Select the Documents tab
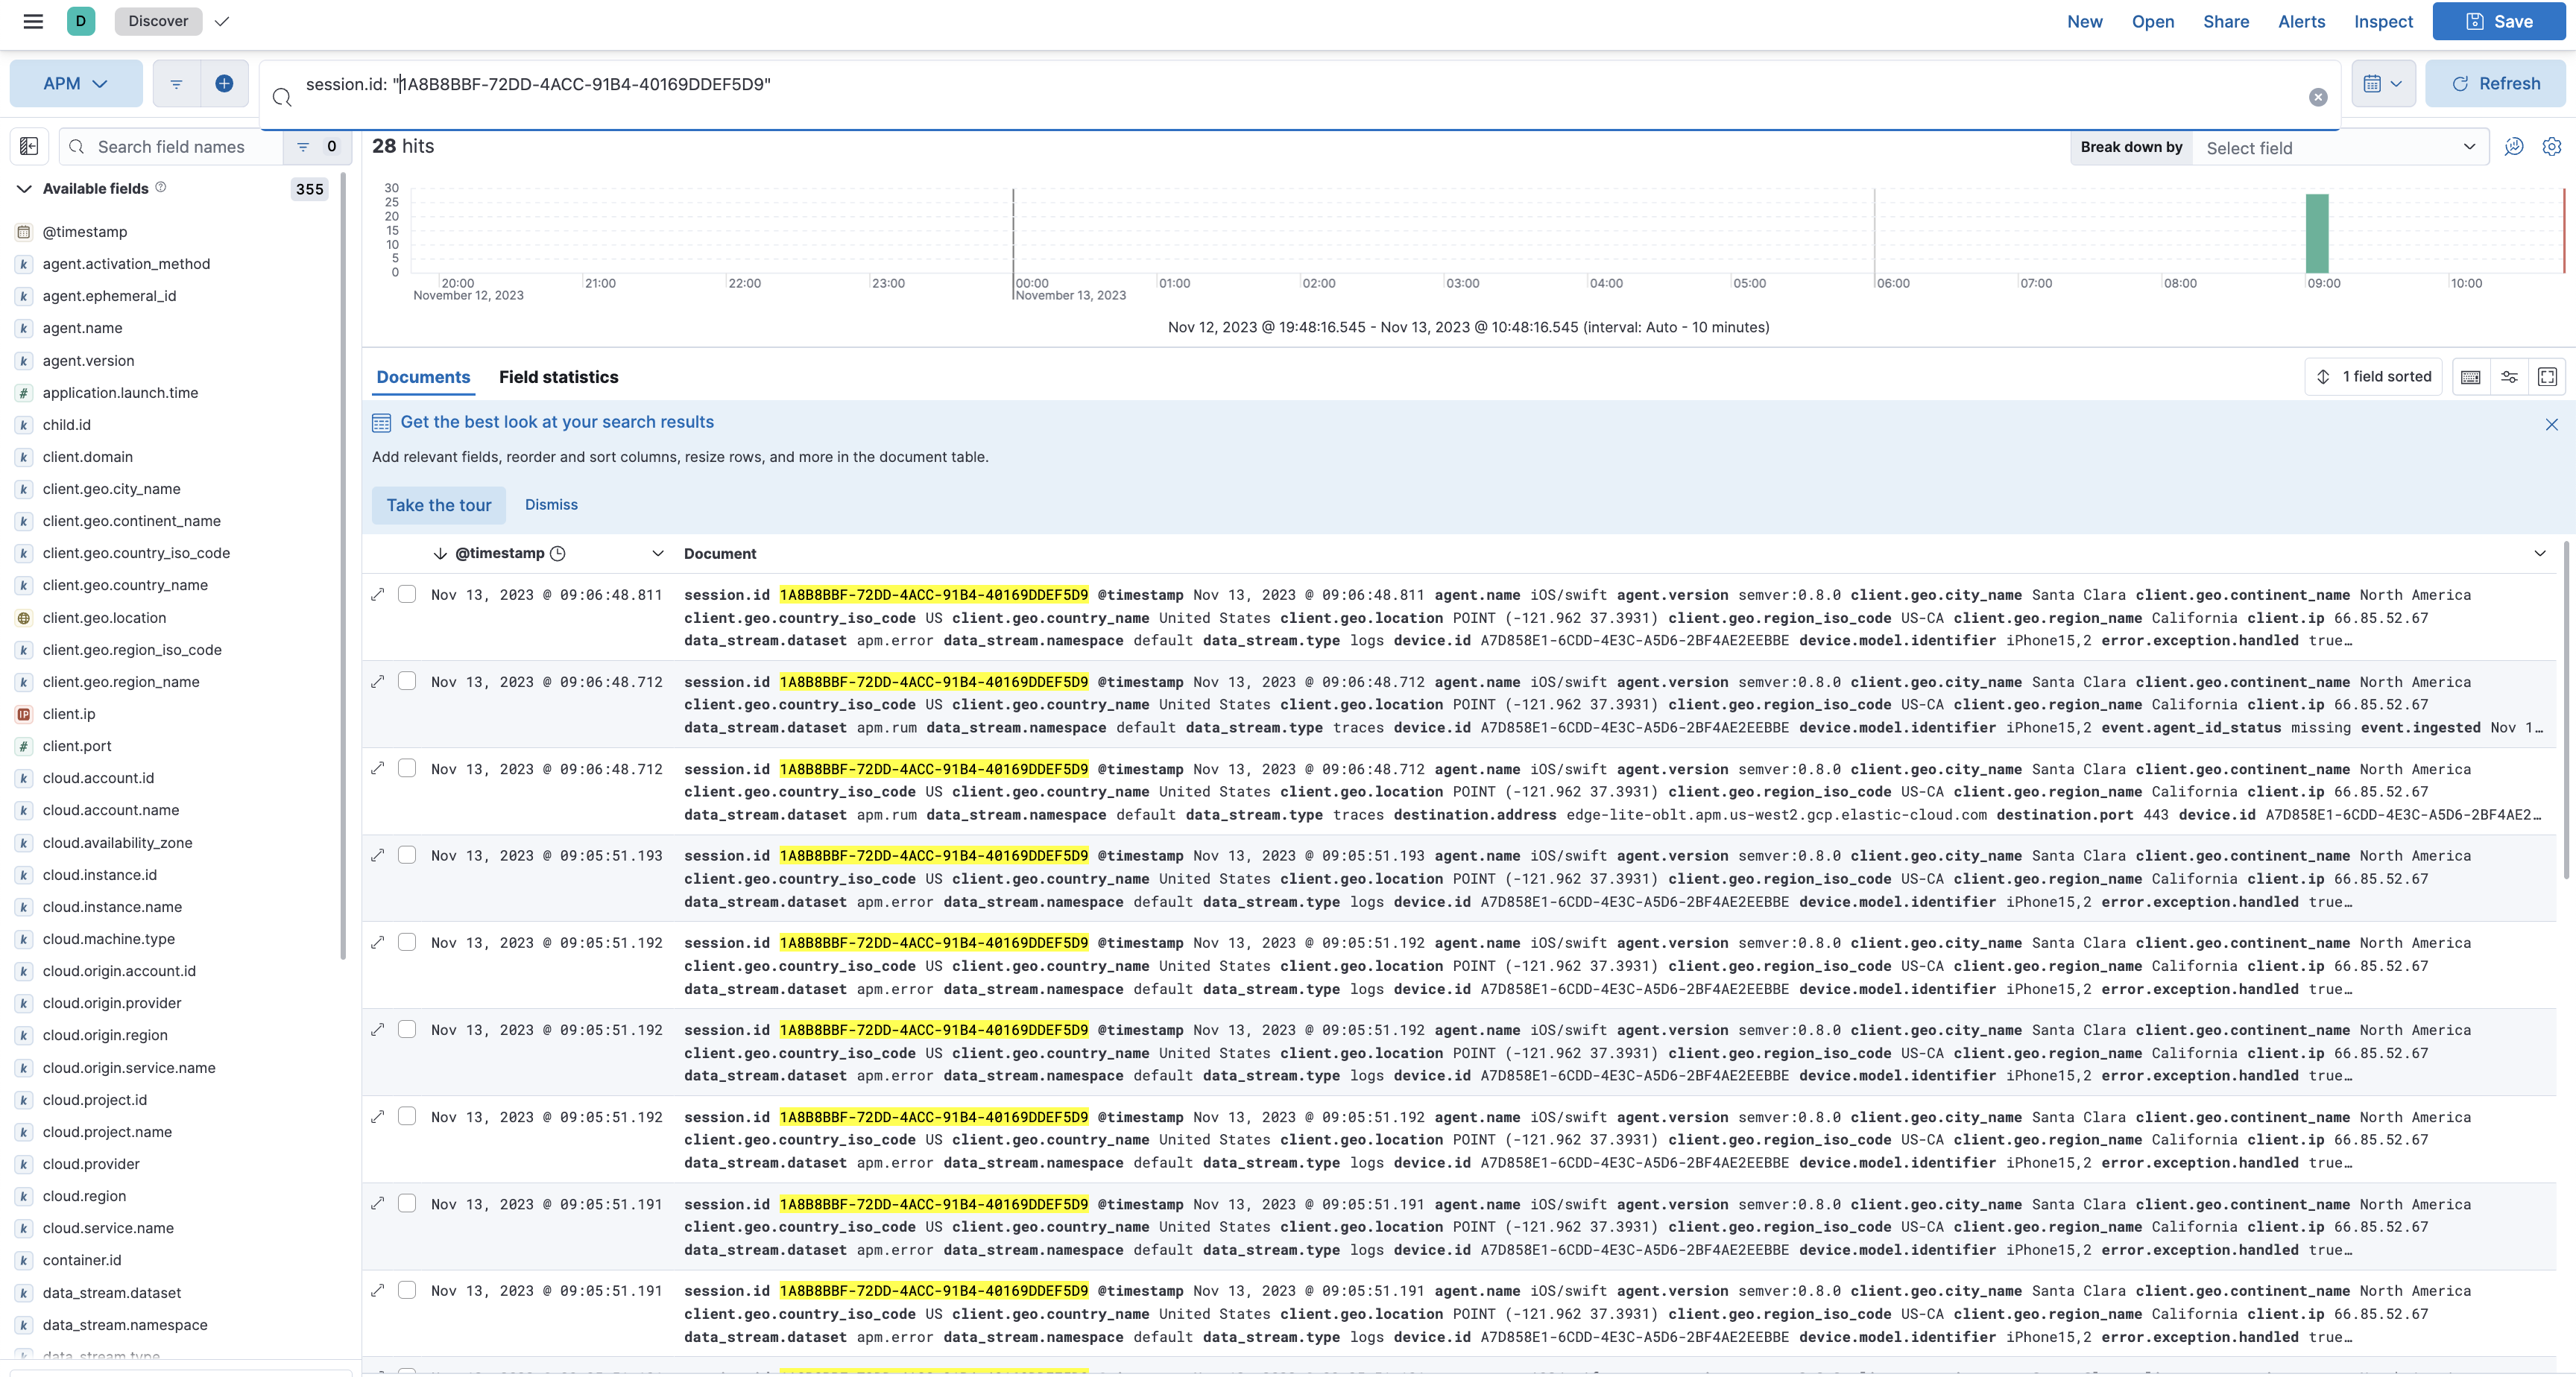 pyautogui.click(x=423, y=376)
